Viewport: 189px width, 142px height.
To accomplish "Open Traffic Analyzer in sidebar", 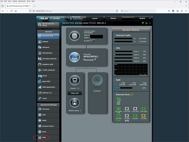I will coord(48,70).
